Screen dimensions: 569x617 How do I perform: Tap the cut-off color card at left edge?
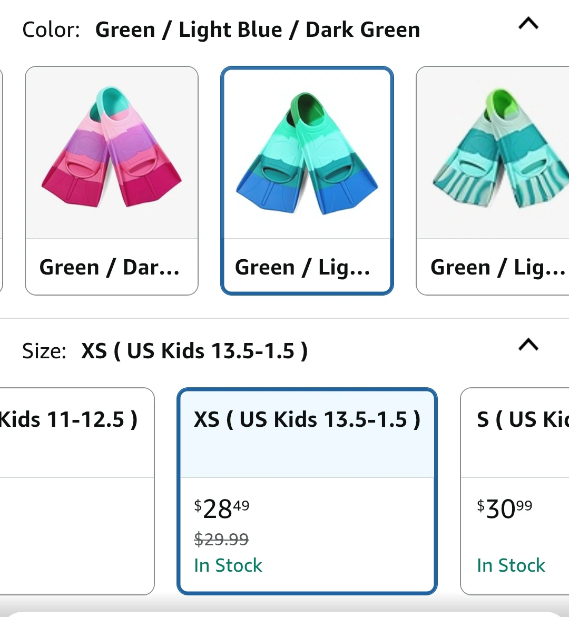(2, 179)
